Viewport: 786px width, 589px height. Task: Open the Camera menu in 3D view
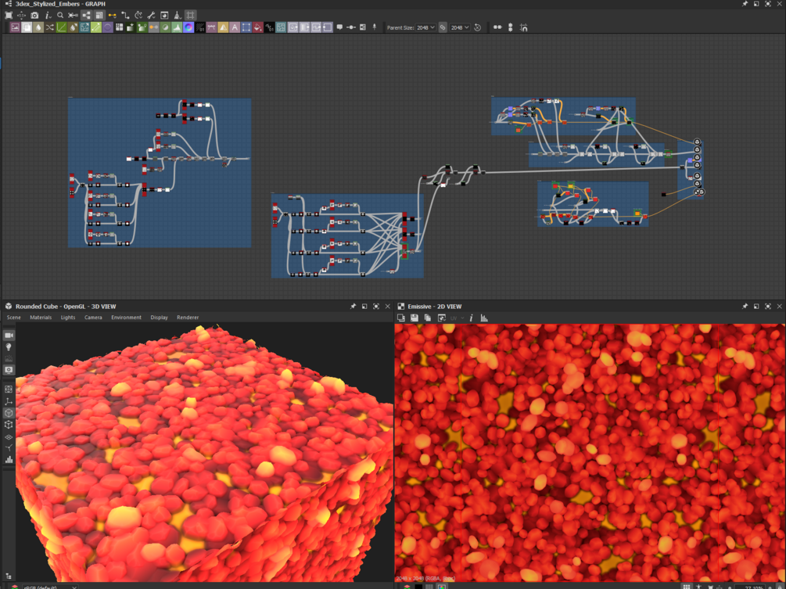coord(93,318)
